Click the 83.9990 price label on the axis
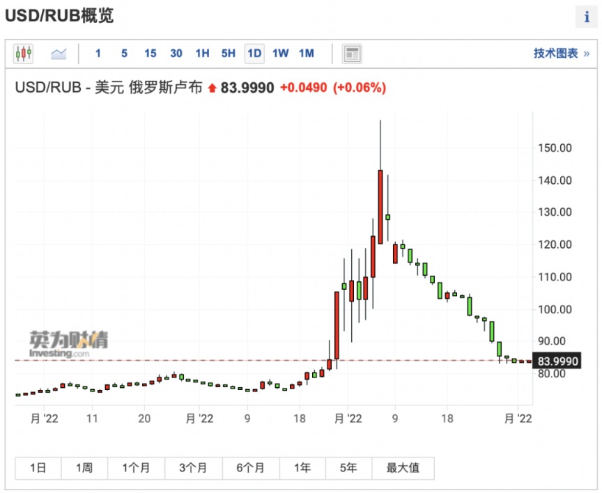 pos(557,361)
